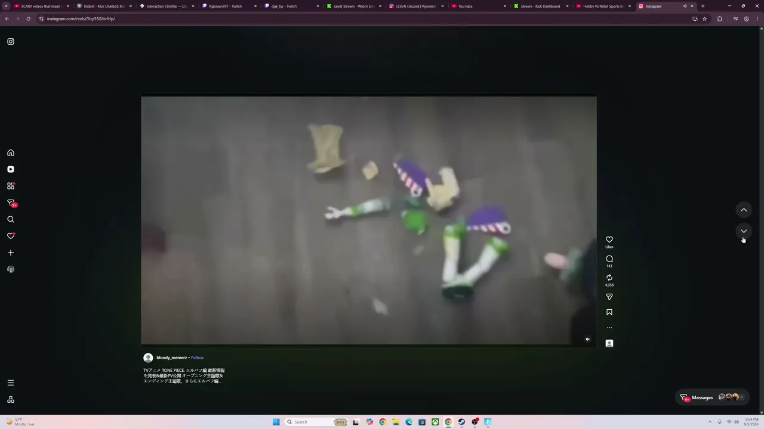Open the Search magnifier in the sidebar
Screen dimensions: 764x429
[x=11, y=219]
